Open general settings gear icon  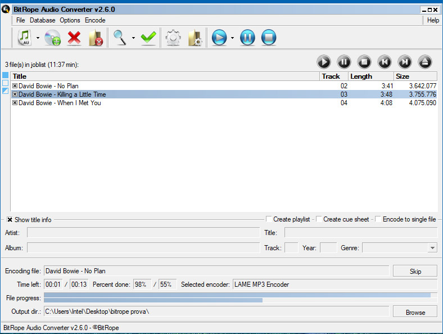point(173,38)
